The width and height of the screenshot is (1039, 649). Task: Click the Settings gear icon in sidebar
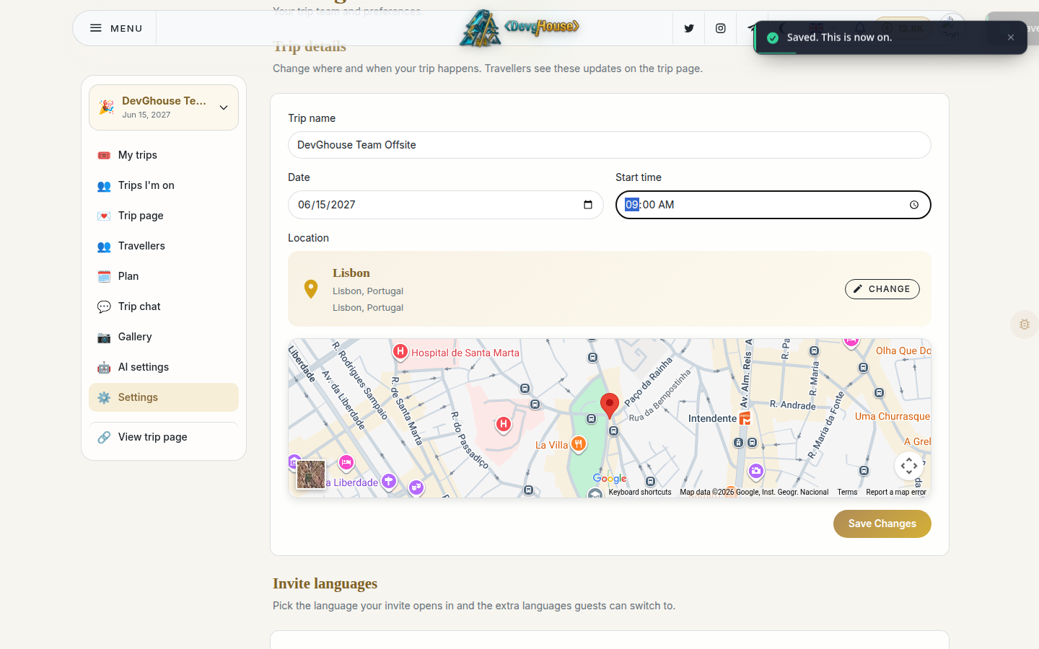pyautogui.click(x=104, y=397)
